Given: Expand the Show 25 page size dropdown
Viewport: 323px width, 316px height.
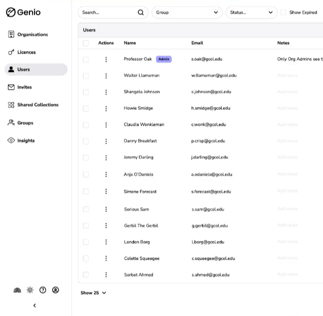Looking at the screenshot, I should coord(93,293).
